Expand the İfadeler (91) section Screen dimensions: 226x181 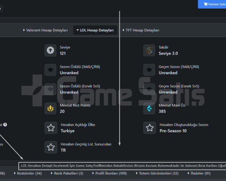[199, 173]
